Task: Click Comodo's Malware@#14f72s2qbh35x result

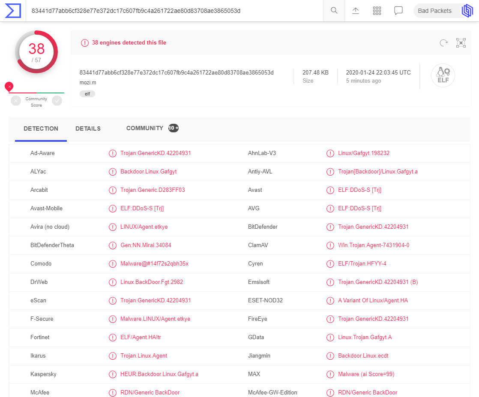Action: pyautogui.click(x=154, y=263)
